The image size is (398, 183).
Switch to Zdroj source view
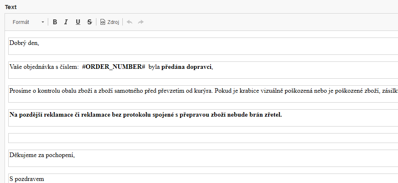[110, 22]
